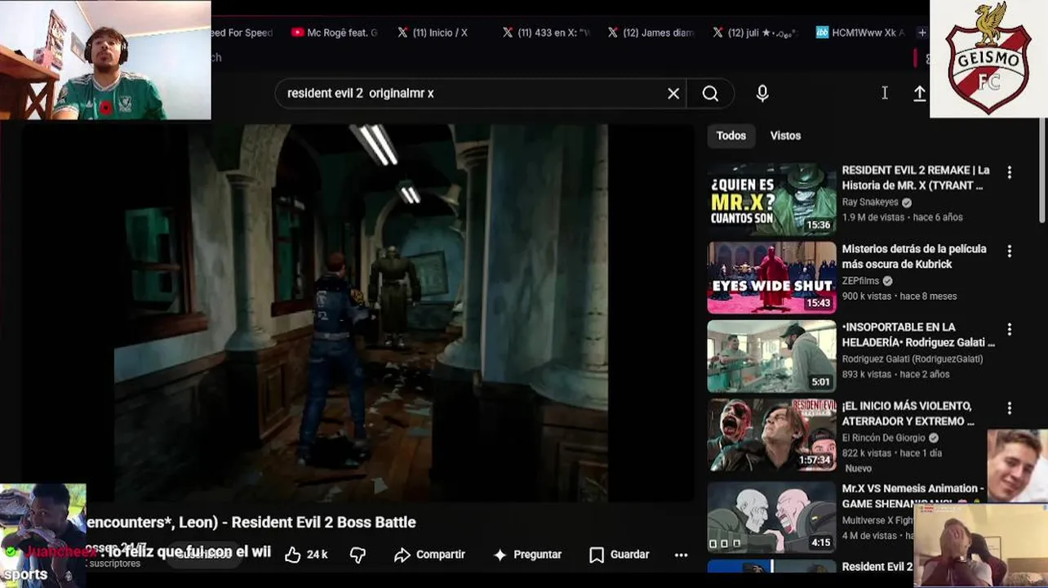Click the '893 k vistas • hace 2 años' text

tap(895, 374)
